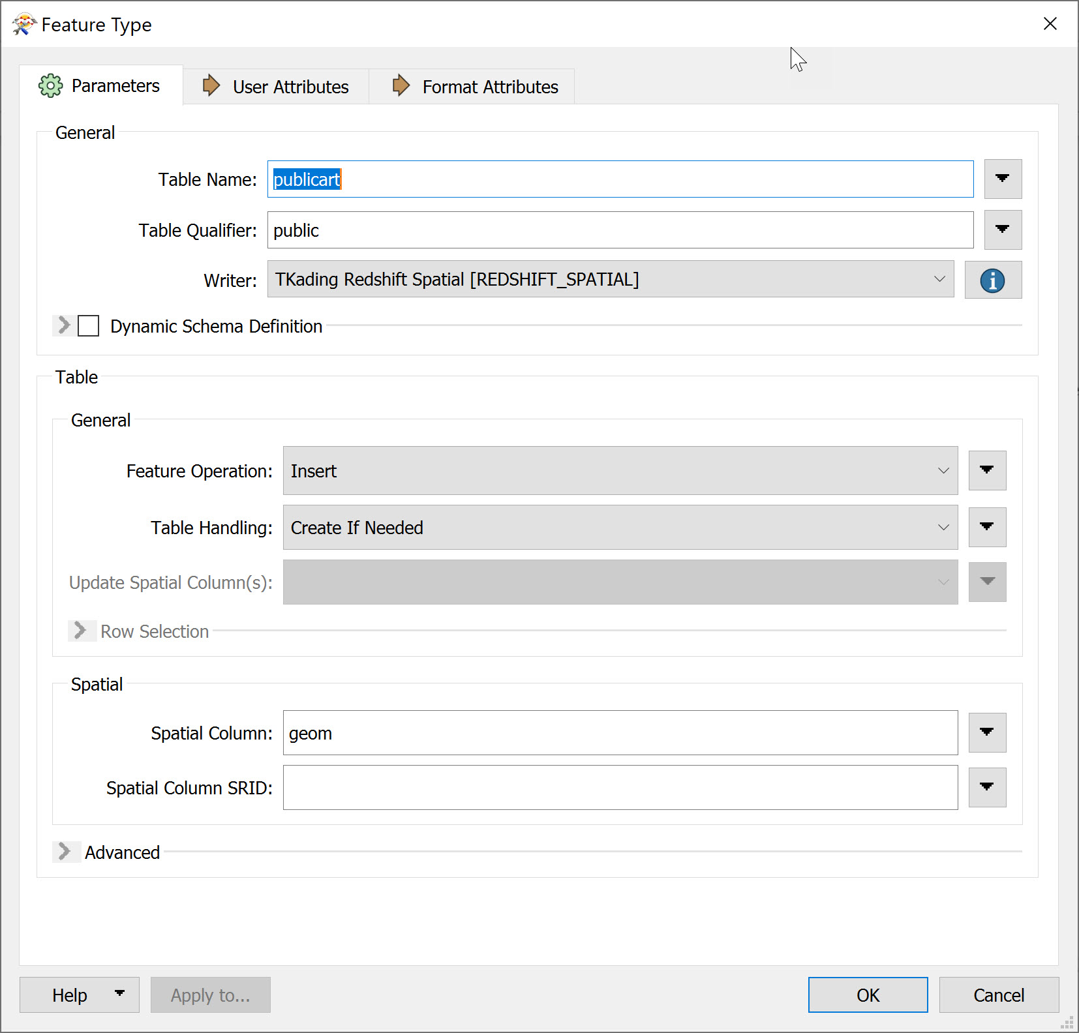Open the Table Qualifier value options arrow
The width and height of the screenshot is (1079, 1033).
pos(1003,230)
